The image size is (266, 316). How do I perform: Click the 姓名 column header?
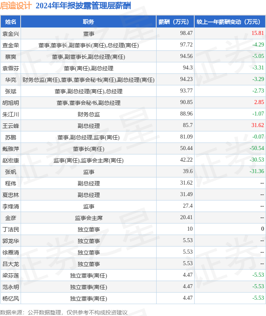(x=10, y=21)
